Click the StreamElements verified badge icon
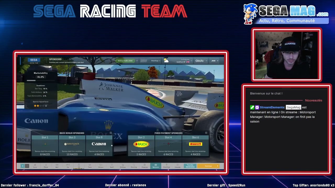Viewport: 335px width, 188px height. click(x=257, y=107)
